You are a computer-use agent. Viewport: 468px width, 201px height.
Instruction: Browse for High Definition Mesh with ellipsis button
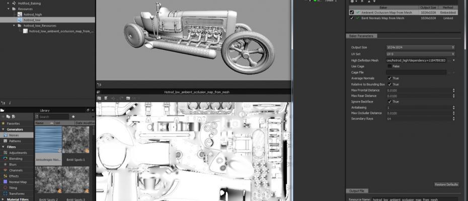click(449, 60)
